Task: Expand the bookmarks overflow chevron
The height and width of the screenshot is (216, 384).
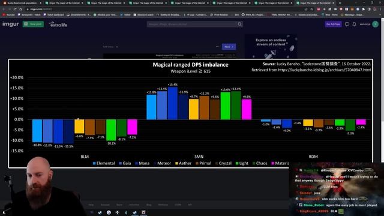Action: (x=380, y=14)
